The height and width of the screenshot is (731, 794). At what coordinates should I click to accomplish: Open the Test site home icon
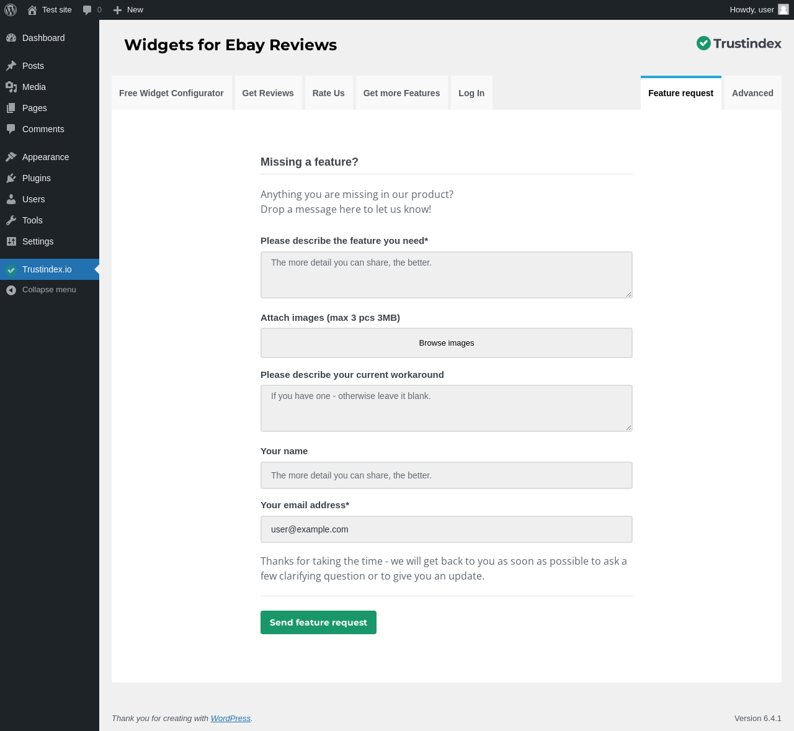32,10
